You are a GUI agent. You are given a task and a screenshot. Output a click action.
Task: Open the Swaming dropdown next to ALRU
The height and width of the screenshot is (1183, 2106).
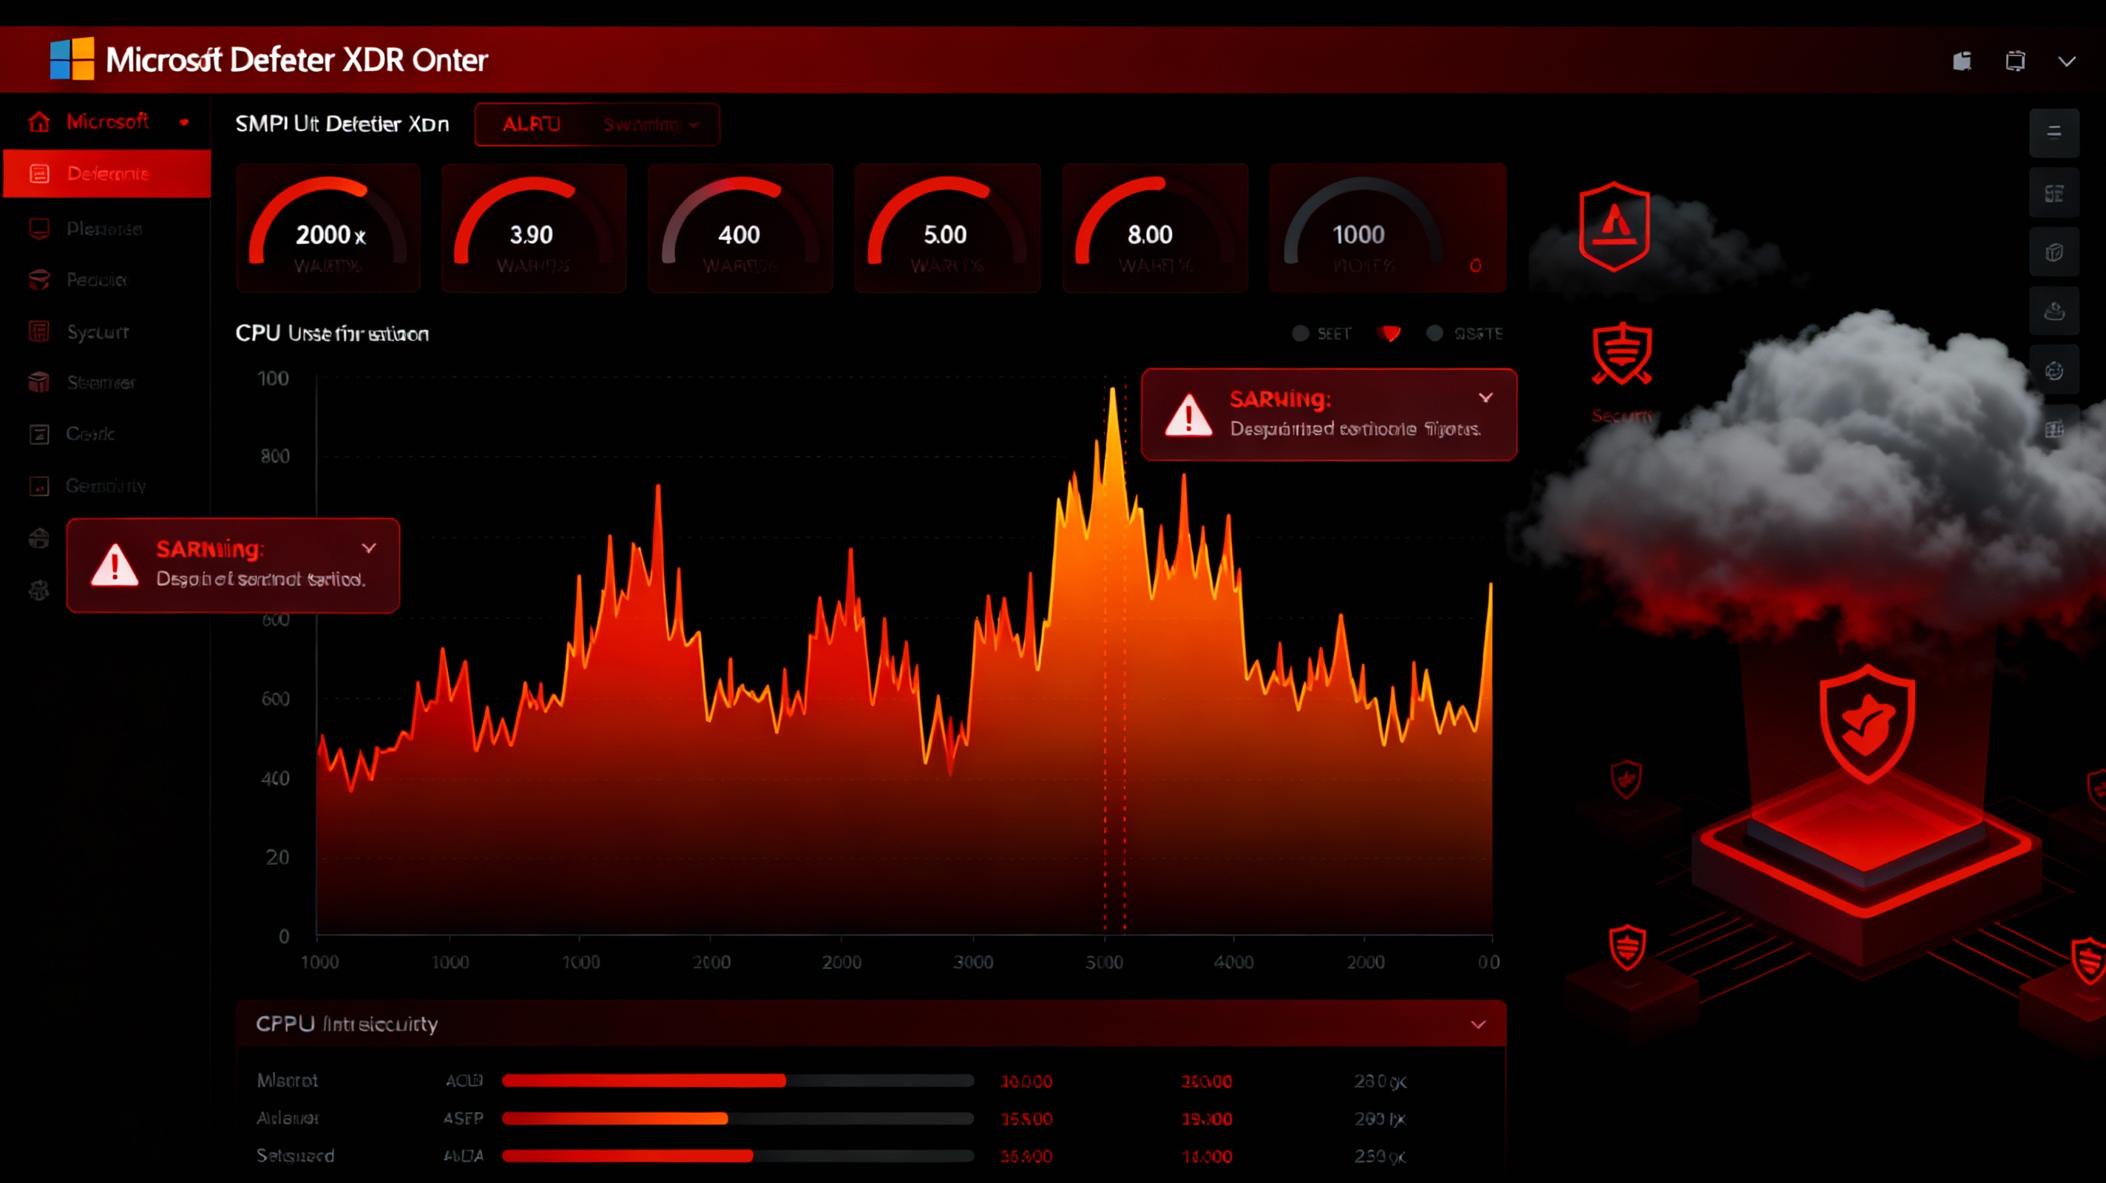pos(650,124)
